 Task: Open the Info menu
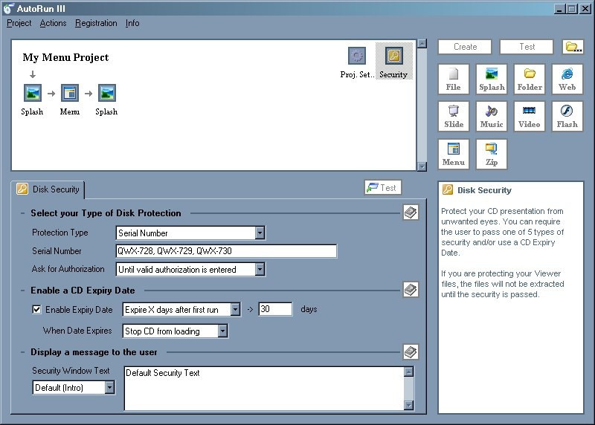tap(132, 23)
